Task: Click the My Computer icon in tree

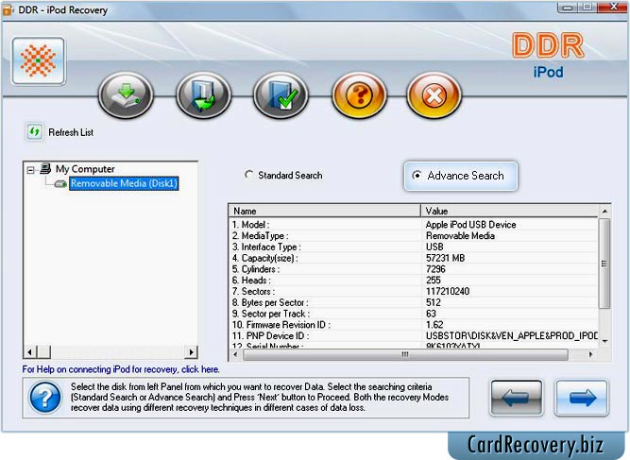Action: pos(45,168)
